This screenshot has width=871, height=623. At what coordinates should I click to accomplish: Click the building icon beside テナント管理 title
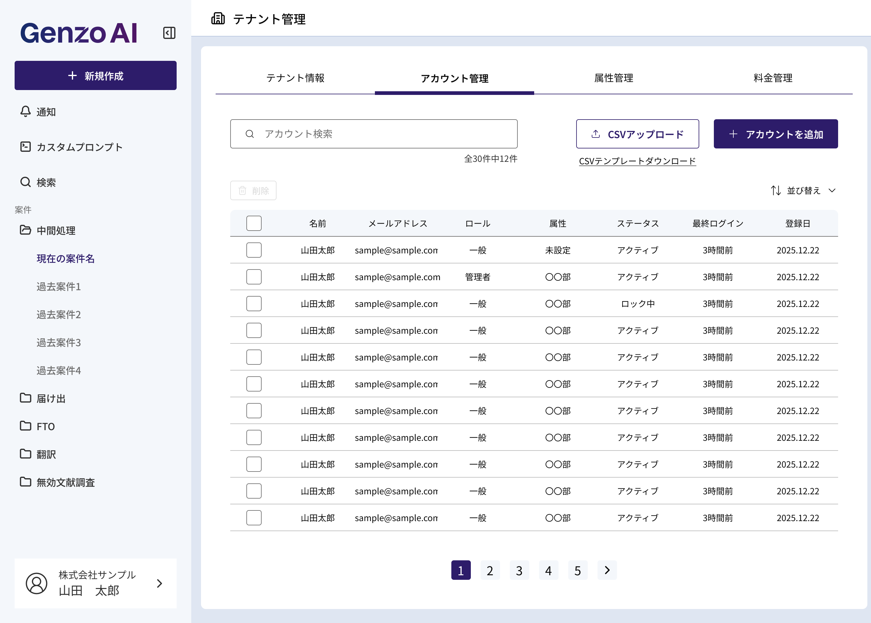(218, 19)
